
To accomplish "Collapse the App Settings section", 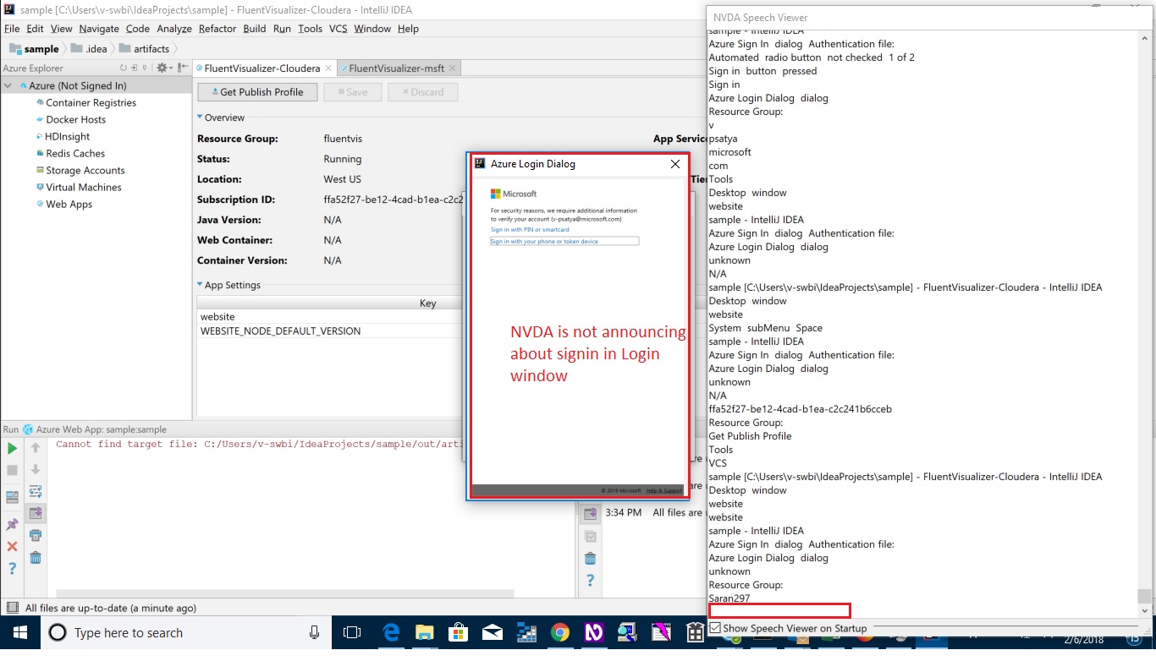I will tap(201, 285).
